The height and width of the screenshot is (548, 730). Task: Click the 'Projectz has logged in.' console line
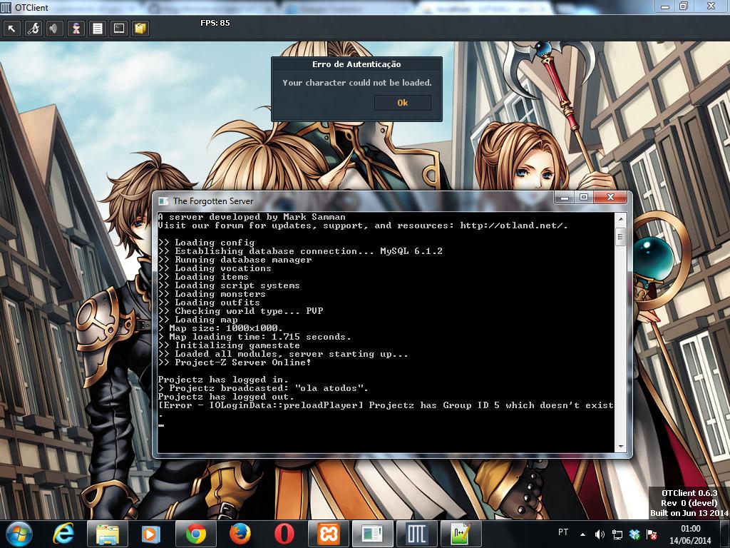click(223, 380)
